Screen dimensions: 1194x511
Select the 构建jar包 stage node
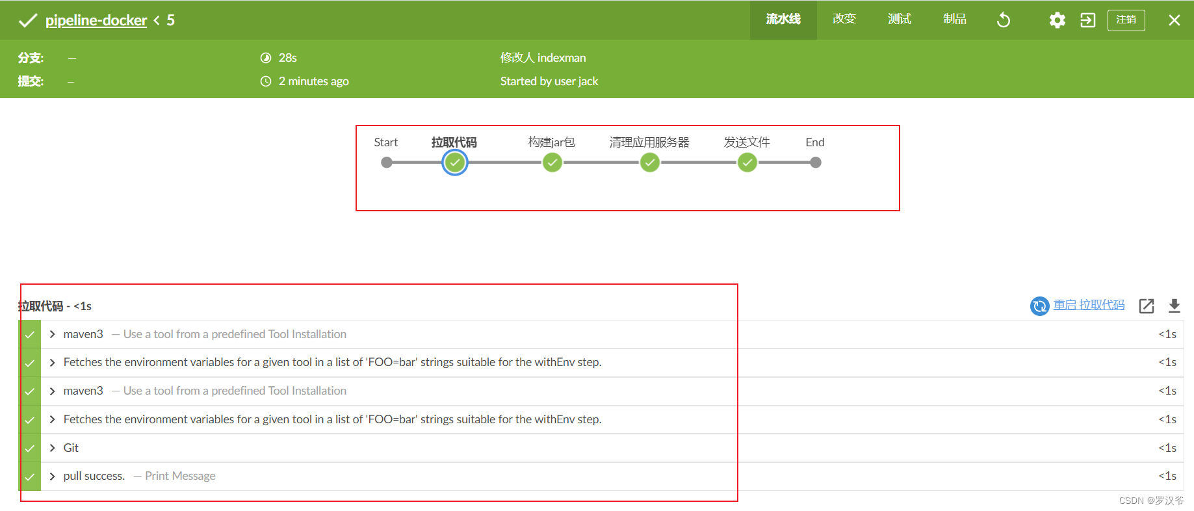[552, 163]
